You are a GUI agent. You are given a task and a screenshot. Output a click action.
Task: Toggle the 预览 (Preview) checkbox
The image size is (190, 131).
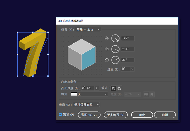coord(60,115)
